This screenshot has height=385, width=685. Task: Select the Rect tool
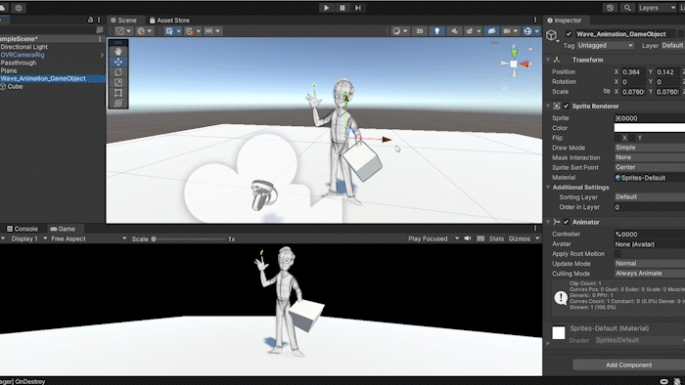point(118,93)
